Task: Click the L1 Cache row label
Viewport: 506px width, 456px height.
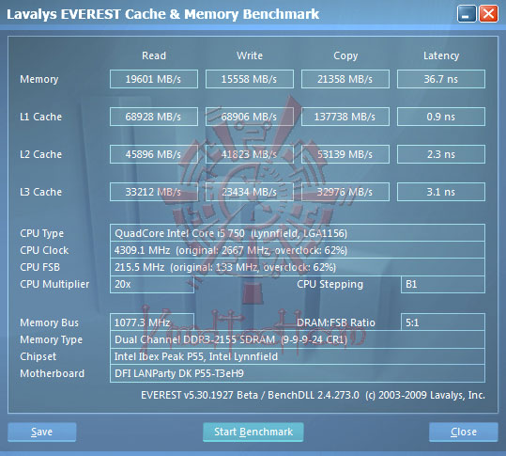Action: [x=40, y=117]
